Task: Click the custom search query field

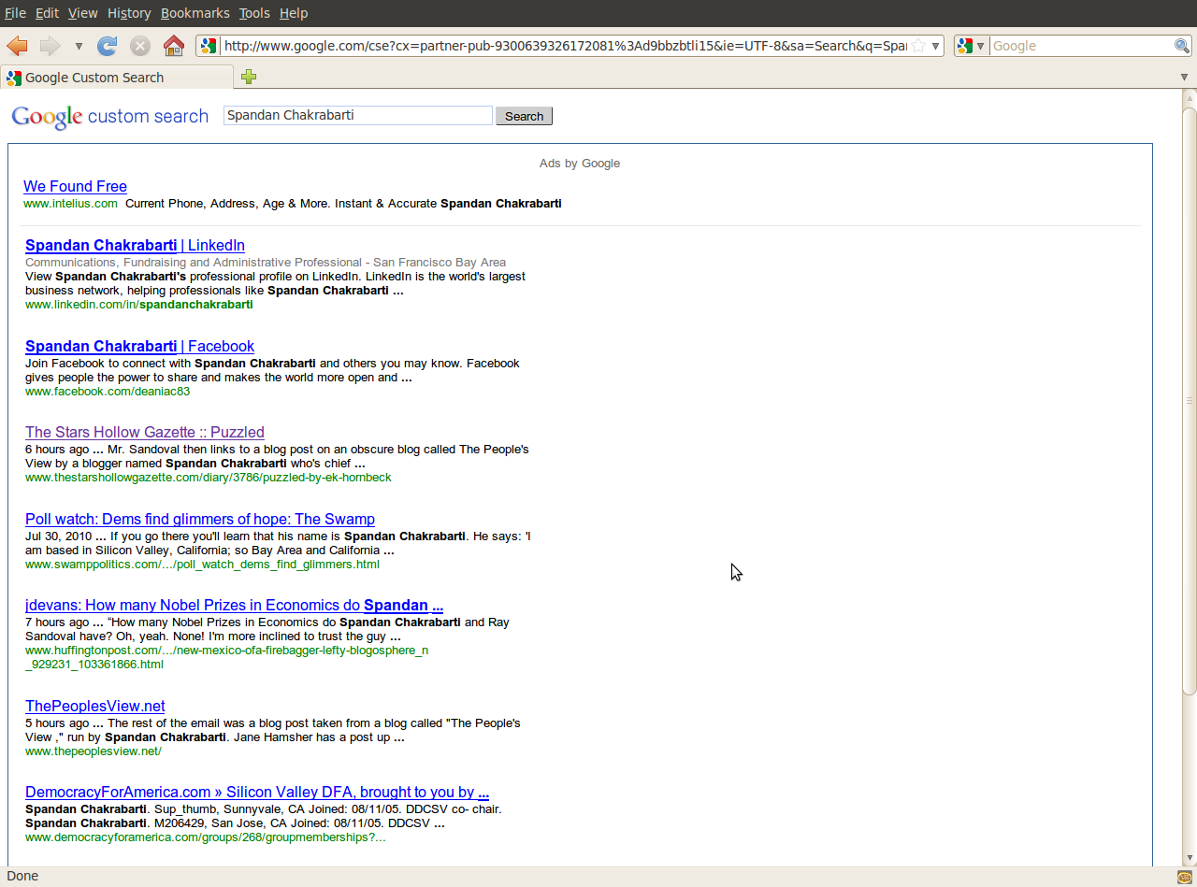Action: click(x=357, y=116)
